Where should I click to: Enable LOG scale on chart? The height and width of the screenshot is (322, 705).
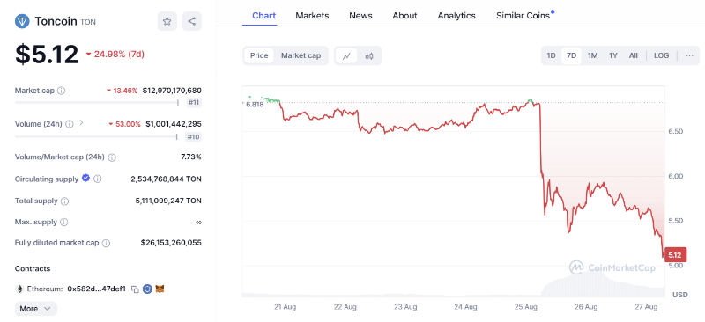tap(661, 55)
